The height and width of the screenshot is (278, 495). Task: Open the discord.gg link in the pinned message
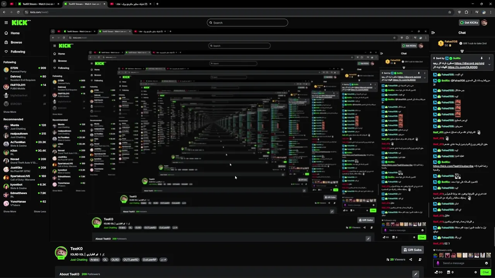click(469, 63)
